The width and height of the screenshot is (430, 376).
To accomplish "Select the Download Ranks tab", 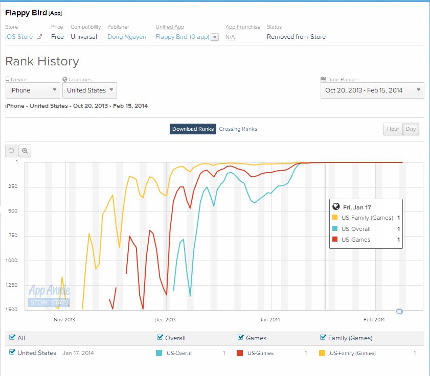I will click(x=193, y=129).
